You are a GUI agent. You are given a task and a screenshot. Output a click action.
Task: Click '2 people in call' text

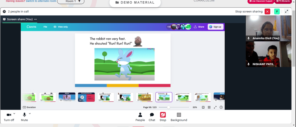coord(18,12)
